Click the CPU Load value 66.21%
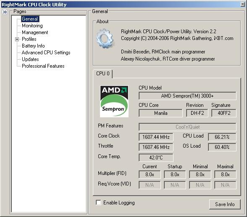The image size is (247, 217). coord(222,137)
